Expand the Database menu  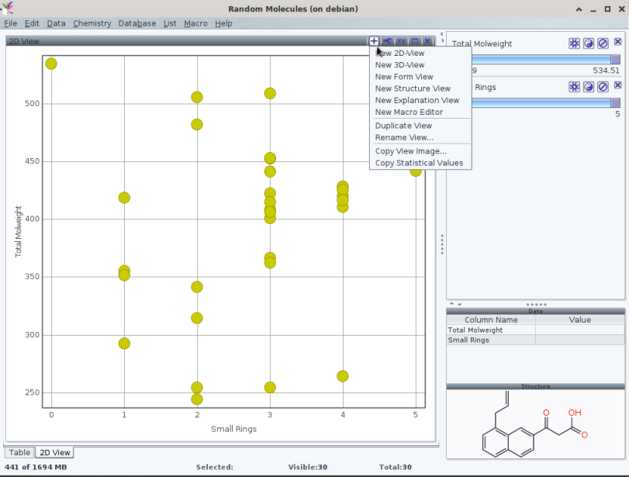coord(137,23)
